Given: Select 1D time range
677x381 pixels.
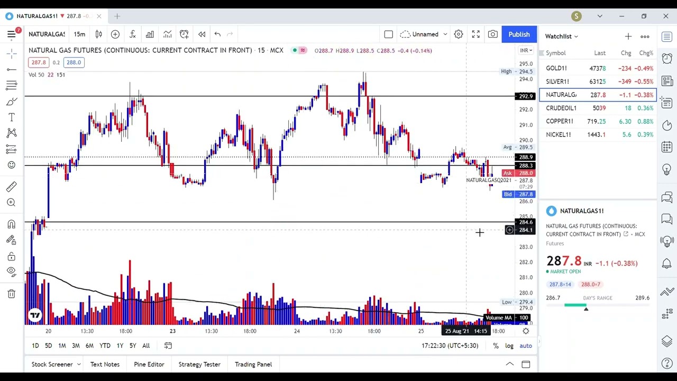Looking at the screenshot, I should [x=35, y=346].
